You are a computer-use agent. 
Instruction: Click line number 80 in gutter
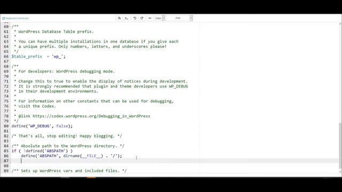[x=6, y=126]
